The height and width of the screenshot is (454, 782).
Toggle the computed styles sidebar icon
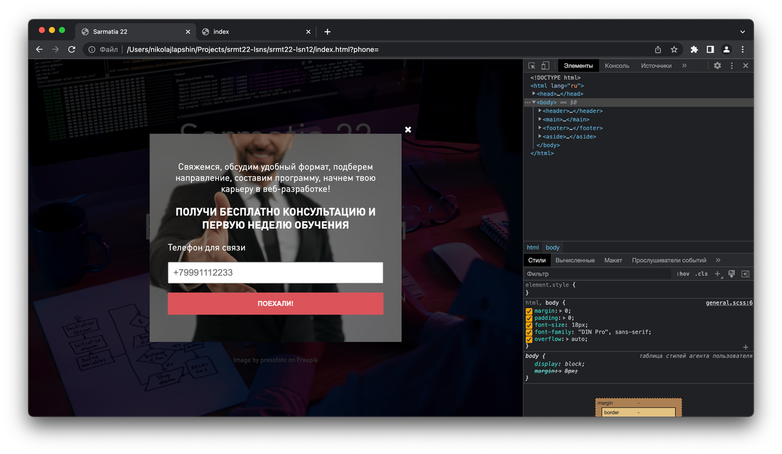[x=746, y=274]
